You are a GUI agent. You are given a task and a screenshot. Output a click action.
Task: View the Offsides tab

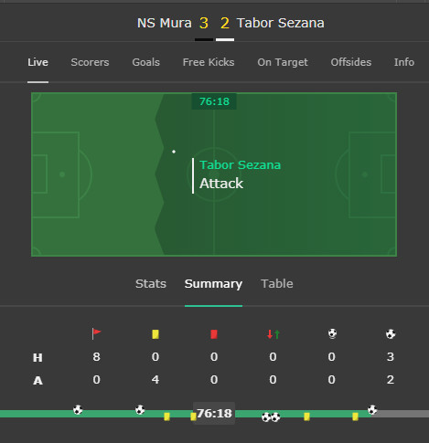(351, 62)
